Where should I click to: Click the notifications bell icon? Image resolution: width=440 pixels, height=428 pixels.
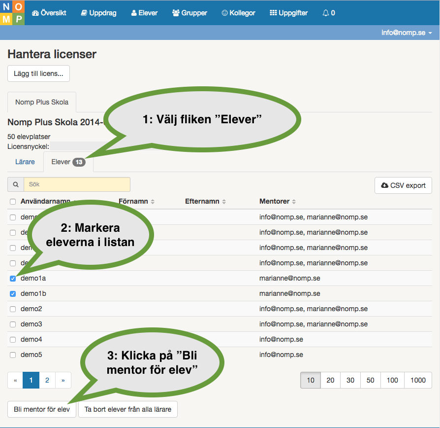coord(325,13)
